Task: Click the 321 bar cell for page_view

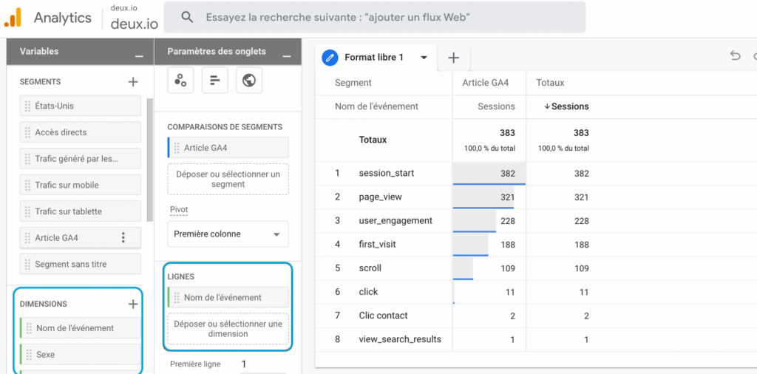Action: 489,197
